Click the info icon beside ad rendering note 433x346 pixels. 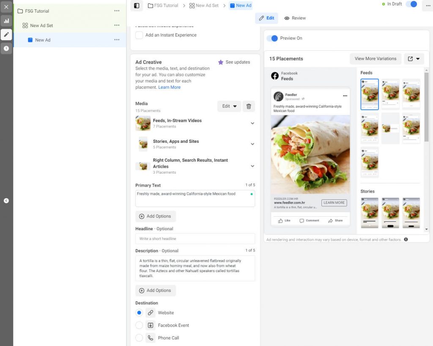coord(406,240)
